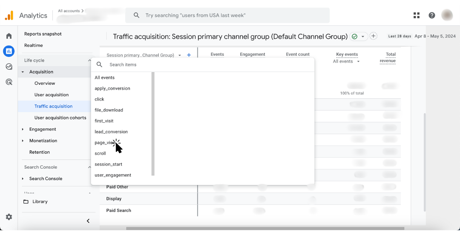
Task: Open the Admin settings gear icon
Action: [9, 217]
